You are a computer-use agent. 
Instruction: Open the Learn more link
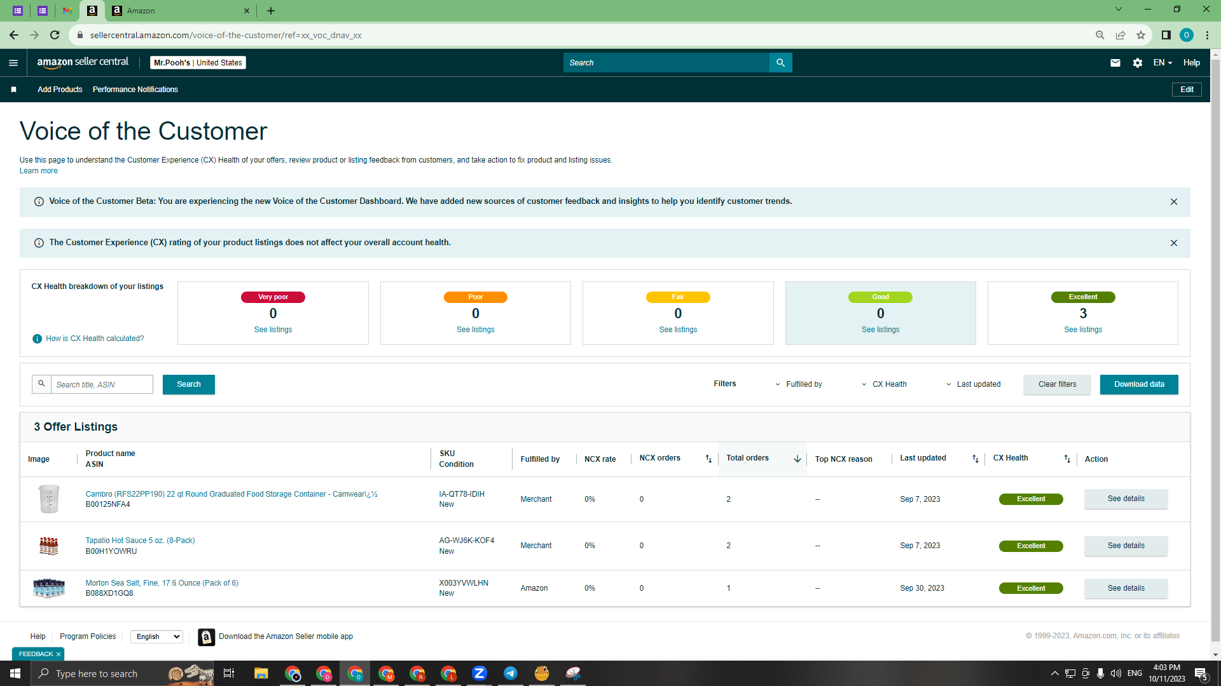(38, 171)
